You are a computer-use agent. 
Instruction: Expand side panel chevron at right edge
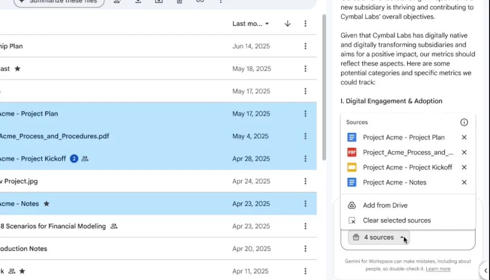(485, 271)
